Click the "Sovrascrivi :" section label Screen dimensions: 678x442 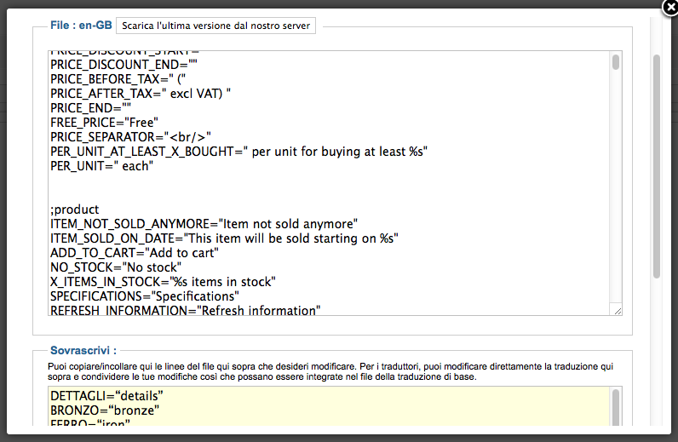[83, 349]
